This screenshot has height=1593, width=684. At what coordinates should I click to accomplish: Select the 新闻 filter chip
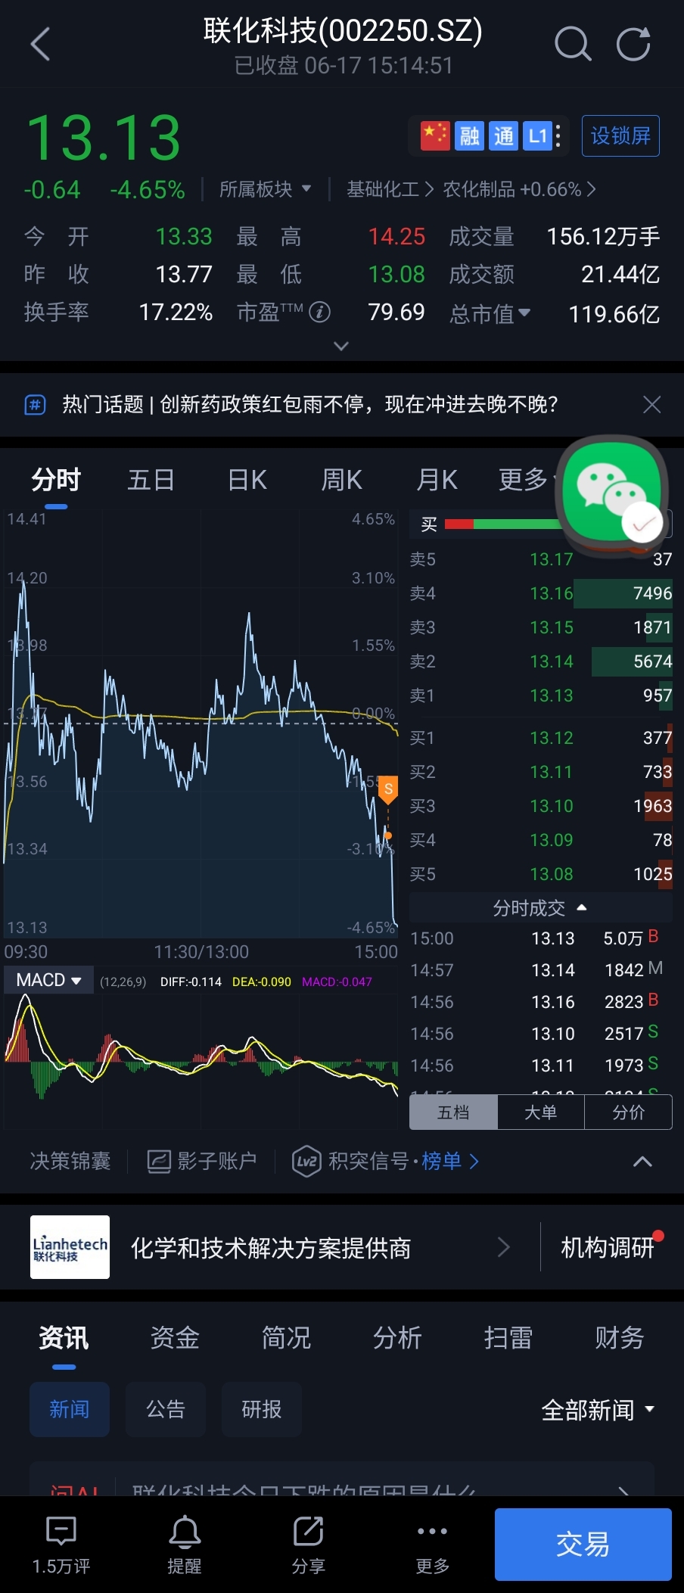(70, 1409)
